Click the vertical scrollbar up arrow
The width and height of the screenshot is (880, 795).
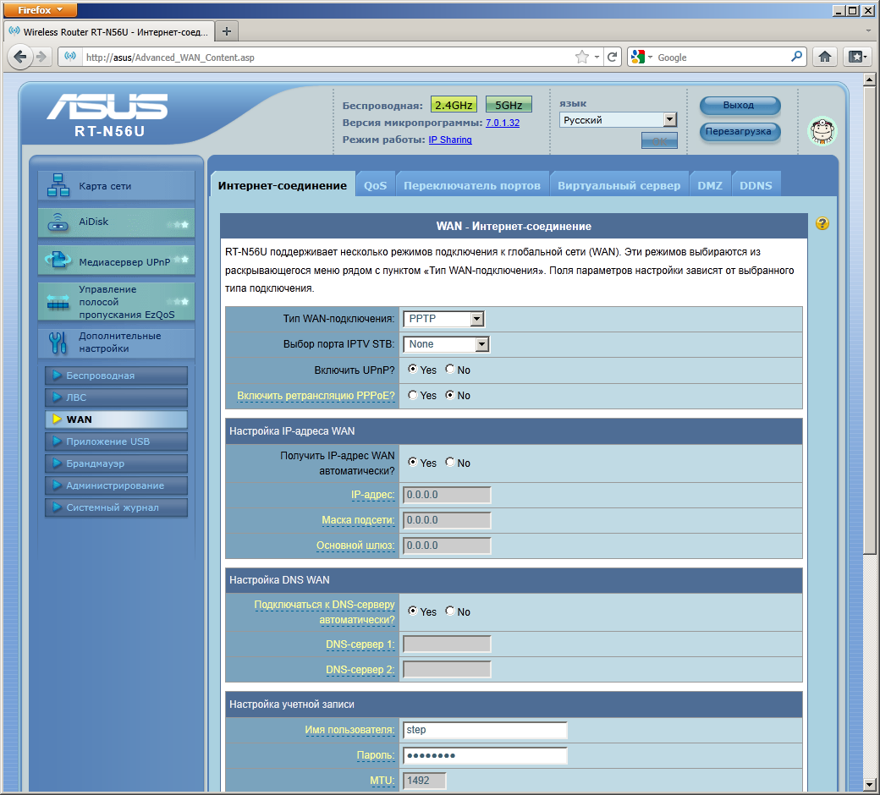pos(869,80)
